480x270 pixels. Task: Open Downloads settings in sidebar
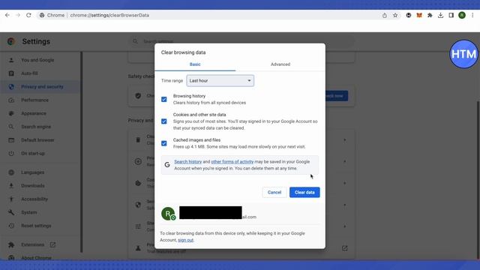pos(33,186)
